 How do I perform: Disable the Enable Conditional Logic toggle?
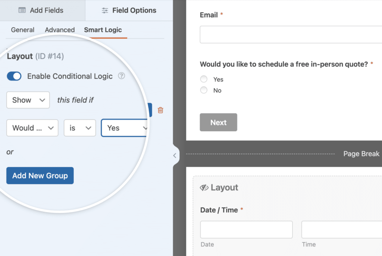(14, 76)
